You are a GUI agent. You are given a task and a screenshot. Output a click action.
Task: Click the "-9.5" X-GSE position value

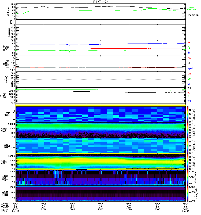click(x=16, y=203)
